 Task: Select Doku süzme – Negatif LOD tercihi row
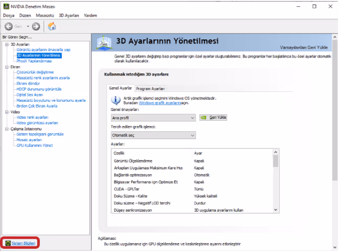tap(193, 203)
